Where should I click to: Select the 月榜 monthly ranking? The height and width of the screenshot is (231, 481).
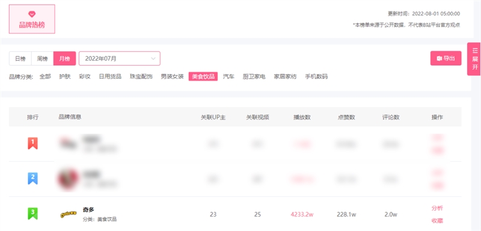[x=64, y=58]
